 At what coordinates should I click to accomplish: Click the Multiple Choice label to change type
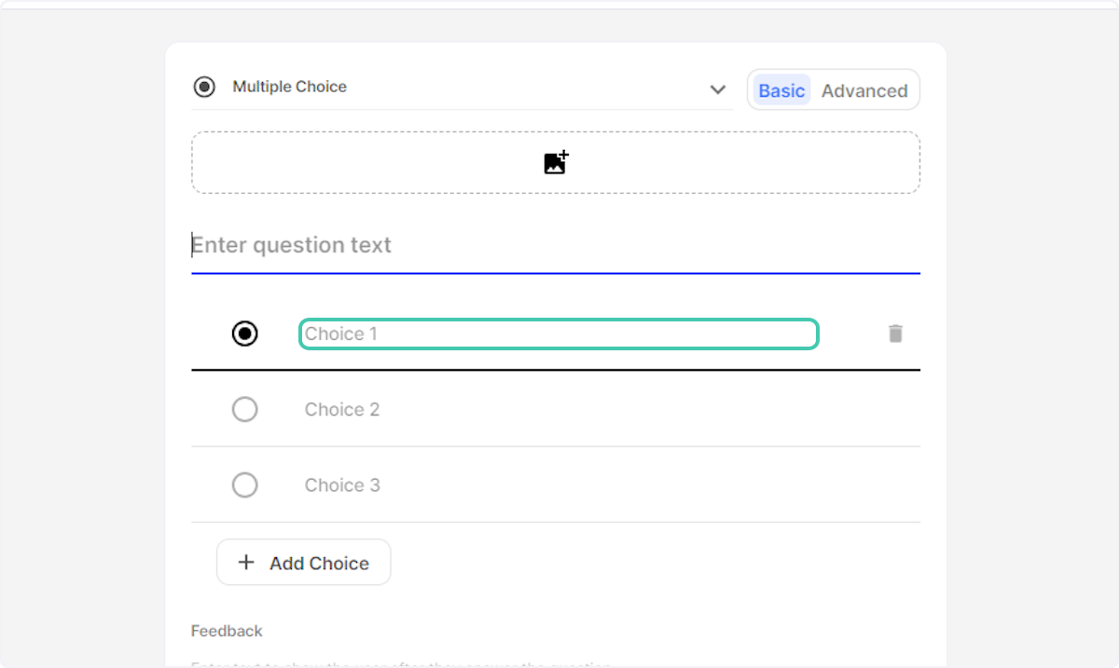pyautogui.click(x=289, y=86)
